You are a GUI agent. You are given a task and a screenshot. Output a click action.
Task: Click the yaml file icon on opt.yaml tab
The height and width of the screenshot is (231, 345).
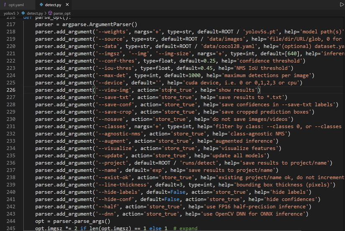click(x=4, y=5)
